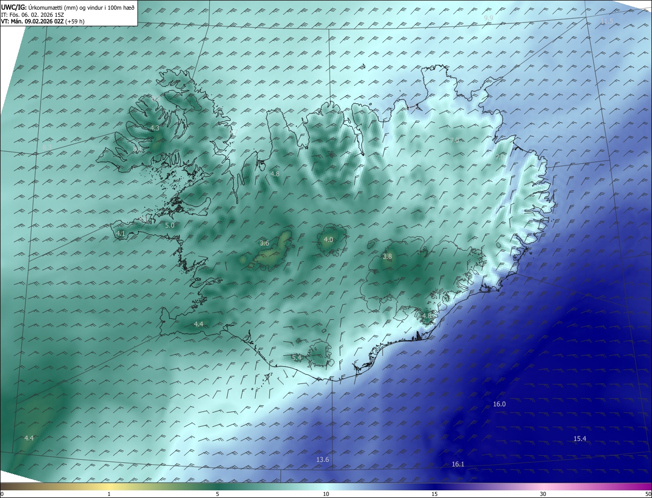Click the 1 tick label on the color scale
652x498 pixels.
tap(109, 494)
